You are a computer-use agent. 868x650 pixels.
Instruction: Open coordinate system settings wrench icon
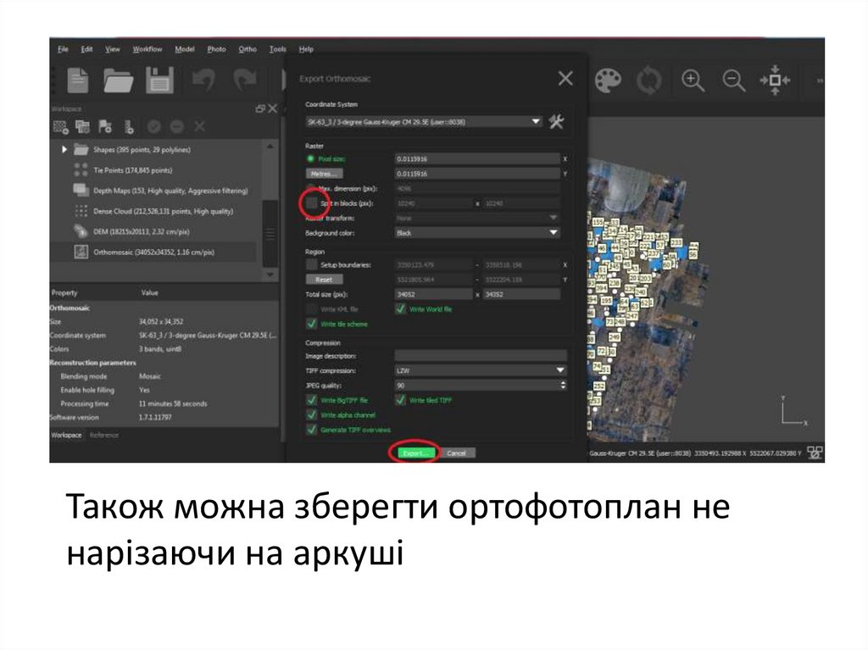tap(556, 121)
